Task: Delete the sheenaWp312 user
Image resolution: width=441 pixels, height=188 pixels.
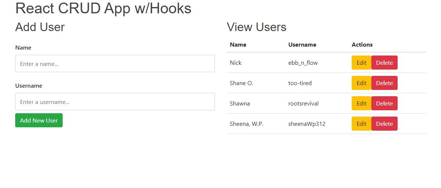Action: (384, 124)
